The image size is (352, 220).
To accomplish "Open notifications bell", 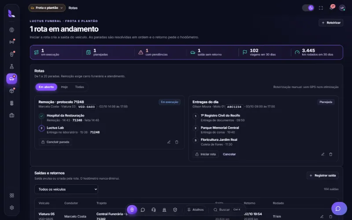I will click(332, 7).
